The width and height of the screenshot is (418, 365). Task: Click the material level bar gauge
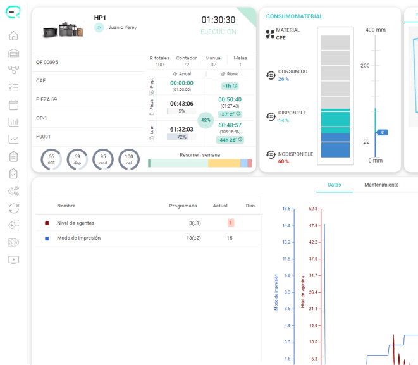[335, 96]
